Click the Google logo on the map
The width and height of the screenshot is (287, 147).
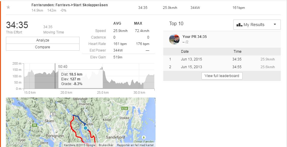(15, 143)
